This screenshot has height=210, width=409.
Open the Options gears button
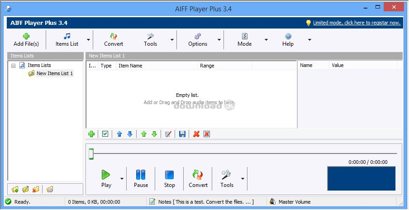(198, 40)
